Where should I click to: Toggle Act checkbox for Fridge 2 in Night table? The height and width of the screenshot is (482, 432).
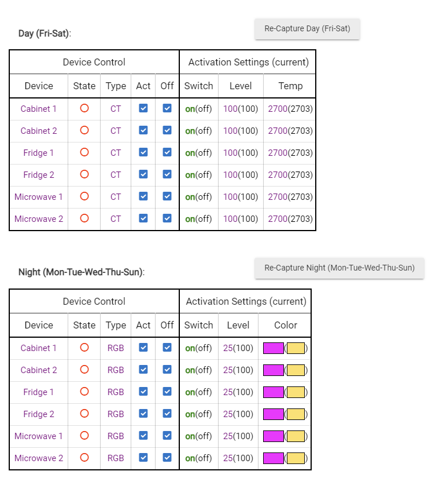point(143,414)
